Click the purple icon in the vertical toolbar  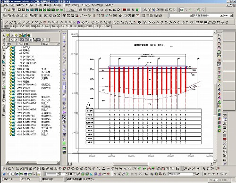tap(64, 112)
